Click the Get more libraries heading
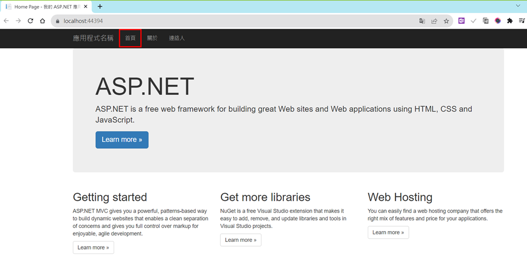The width and height of the screenshot is (527, 262). tap(265, 197)
